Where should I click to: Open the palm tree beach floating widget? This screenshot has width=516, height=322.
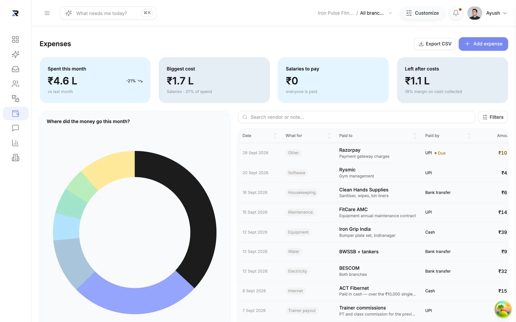tap(503, 309)
